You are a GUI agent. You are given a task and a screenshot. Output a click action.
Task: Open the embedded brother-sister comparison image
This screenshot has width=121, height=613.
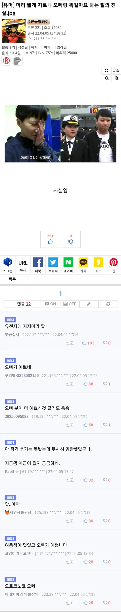click(x=60, y=134)
